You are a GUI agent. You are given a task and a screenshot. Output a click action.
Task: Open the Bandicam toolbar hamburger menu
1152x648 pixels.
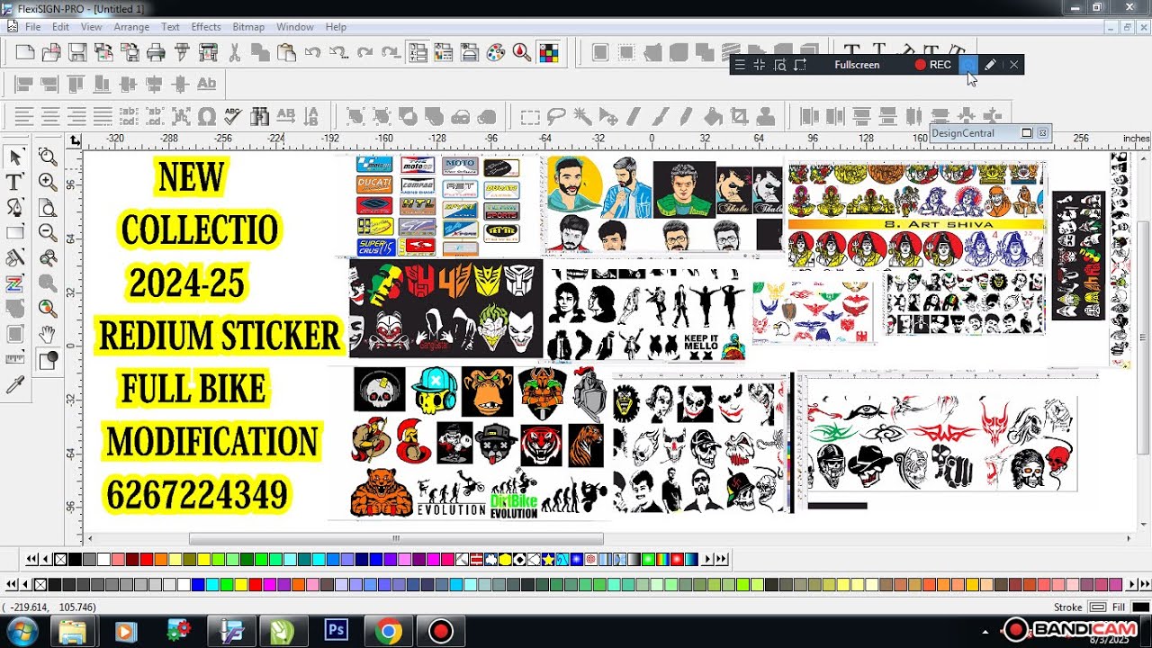(740, 65)
